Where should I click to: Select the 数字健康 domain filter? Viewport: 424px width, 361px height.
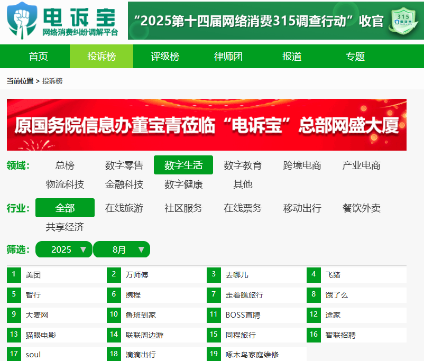tap(183, 184)
